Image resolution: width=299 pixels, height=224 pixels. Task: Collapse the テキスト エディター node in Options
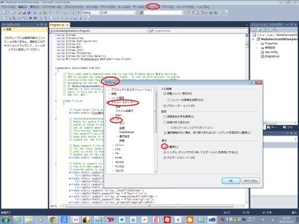pyautogui.click(x=109, y=103)
